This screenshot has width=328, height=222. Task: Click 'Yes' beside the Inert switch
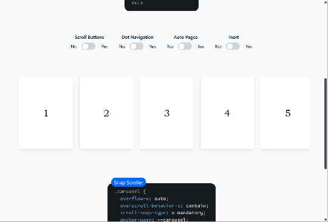coord(249,47)
